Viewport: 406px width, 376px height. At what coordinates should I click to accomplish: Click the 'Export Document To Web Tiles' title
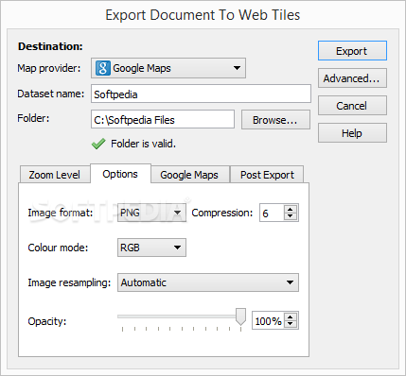pyautogui.click(x=203, y=15)
